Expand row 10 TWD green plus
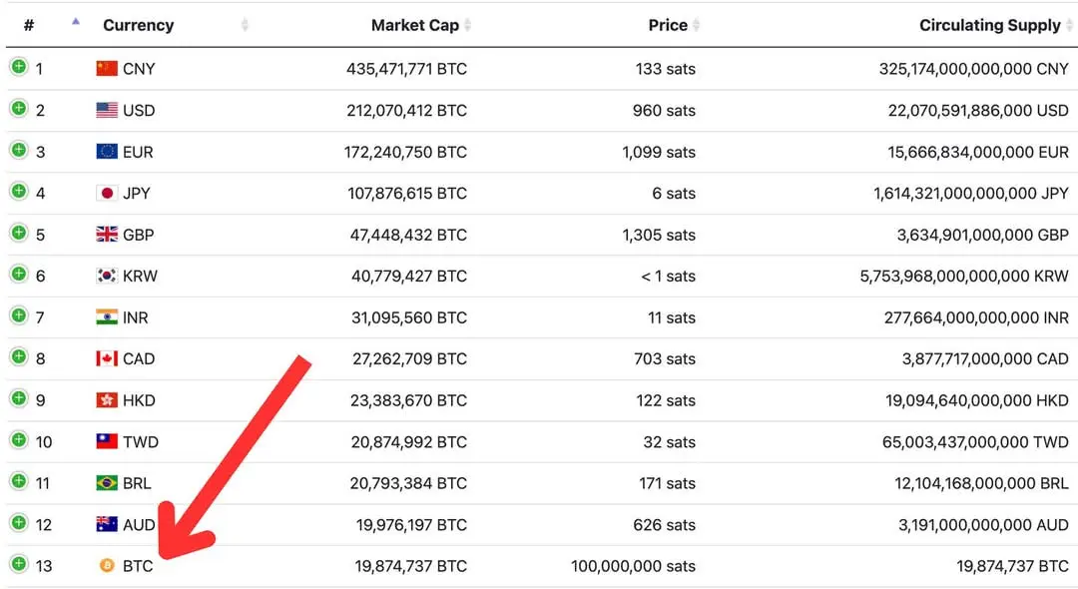 click(x=19, y=439)
